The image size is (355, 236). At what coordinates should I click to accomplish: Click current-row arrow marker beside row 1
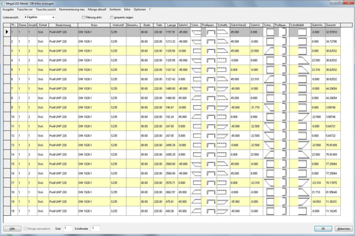pos(7,33)
